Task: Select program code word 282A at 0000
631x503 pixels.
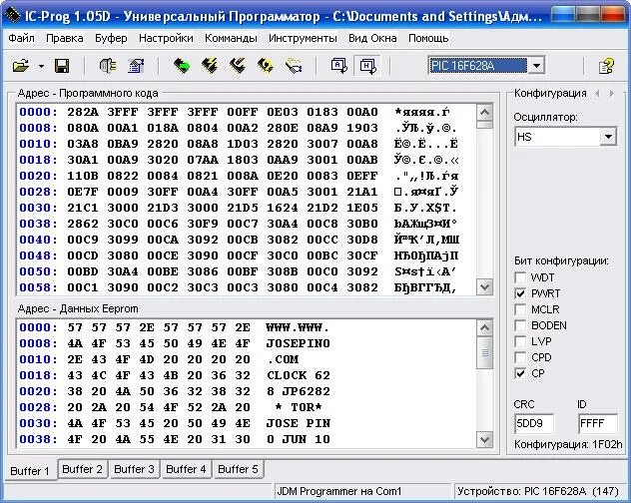Action: [82, 112]
